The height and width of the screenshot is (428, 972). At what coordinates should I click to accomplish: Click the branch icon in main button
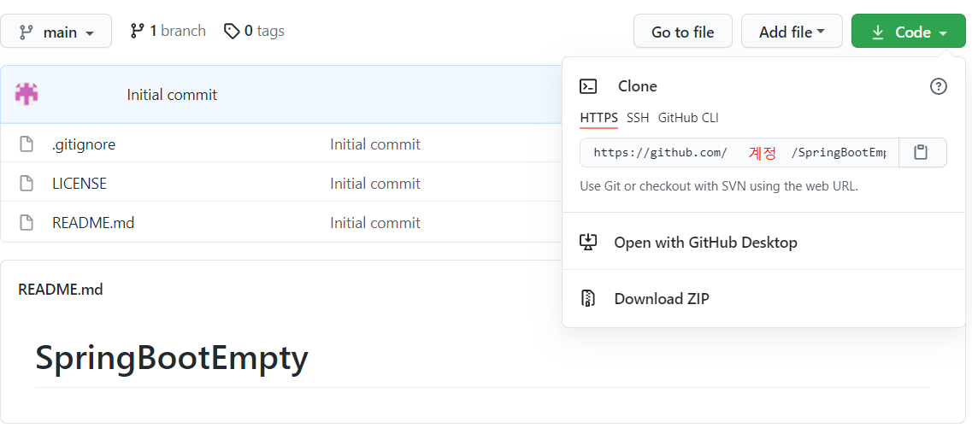coord(26,32)
